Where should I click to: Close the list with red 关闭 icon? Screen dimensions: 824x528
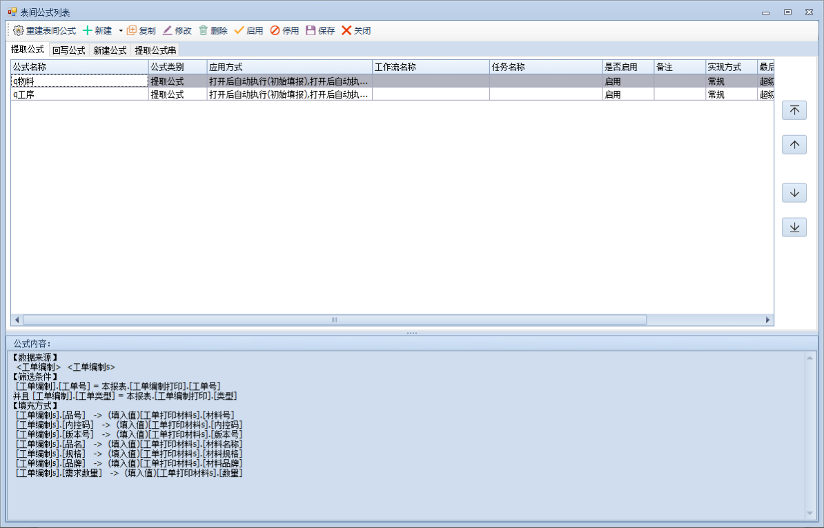pos(346,31)
